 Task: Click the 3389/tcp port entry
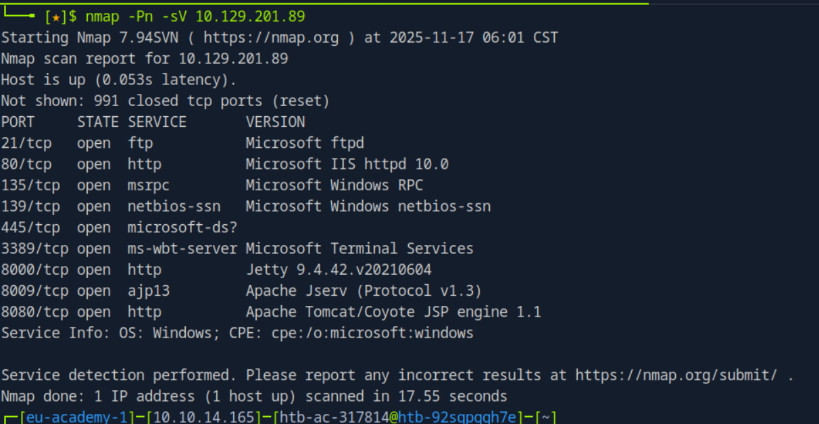coord(34,248)
